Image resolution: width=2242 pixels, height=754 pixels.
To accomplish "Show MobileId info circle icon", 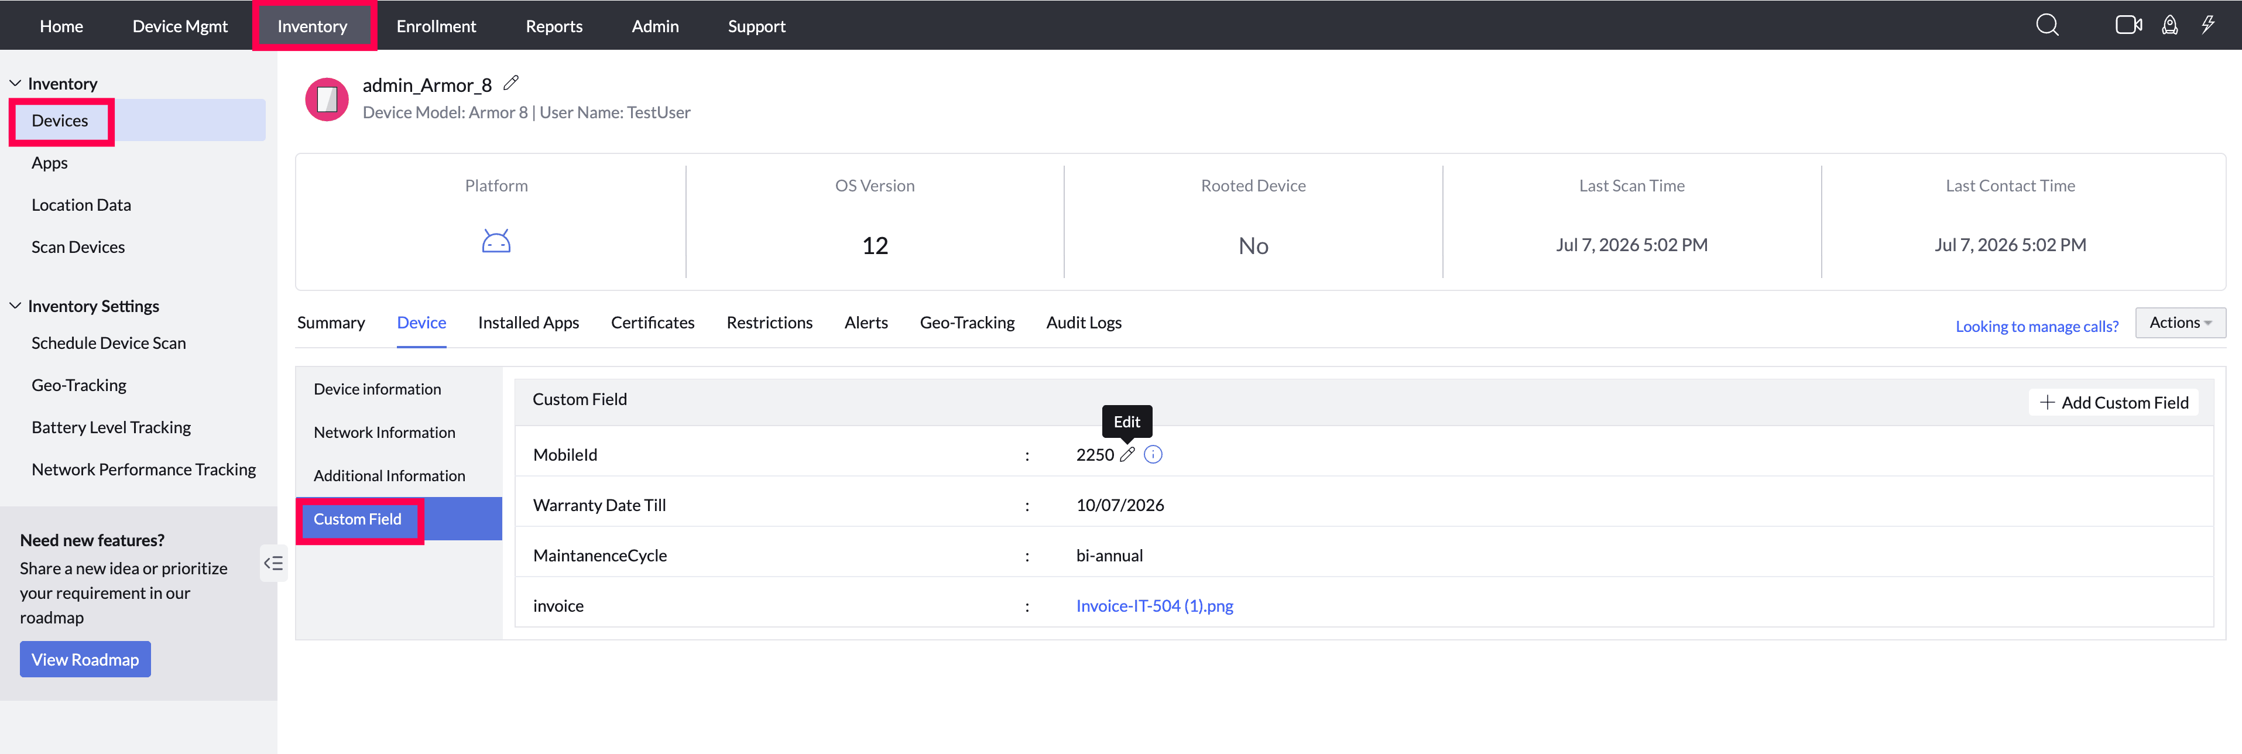I will (1153, 454).
